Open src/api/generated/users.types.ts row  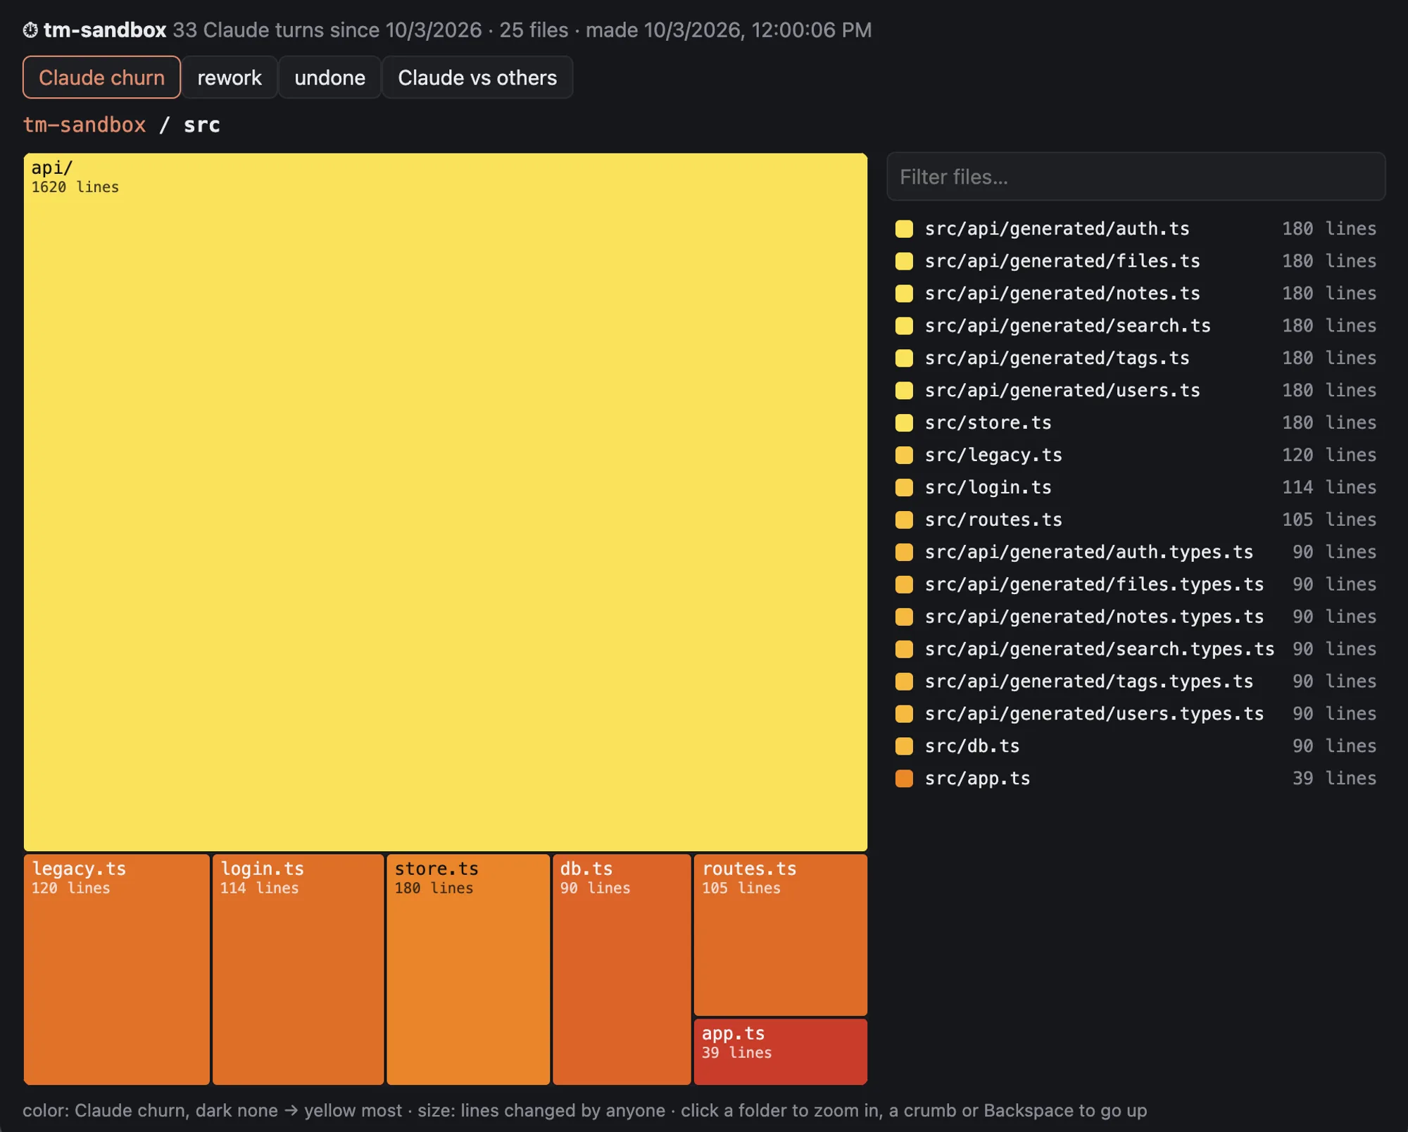[x=1136, y=715]
